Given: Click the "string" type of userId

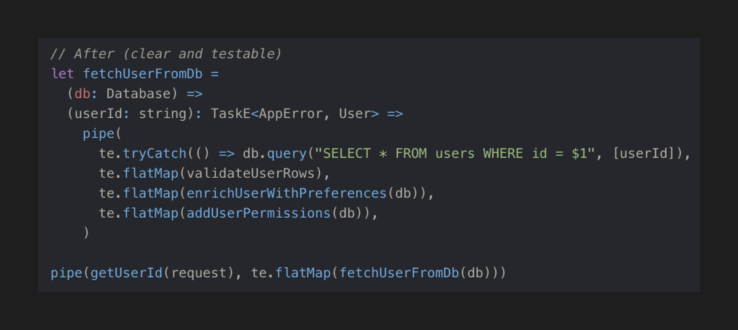Looking at the screenshot, I should (162, 113).
